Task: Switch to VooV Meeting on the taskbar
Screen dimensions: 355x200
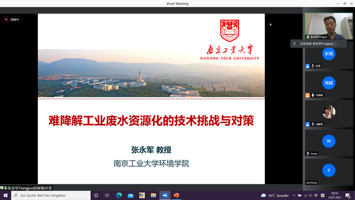Action: 165,195
